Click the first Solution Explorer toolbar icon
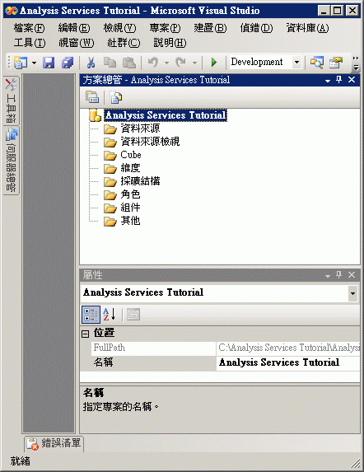 [x=92, y=97]
